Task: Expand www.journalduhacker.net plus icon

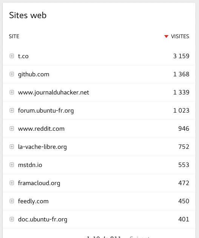Action: (x=12, y=92)
